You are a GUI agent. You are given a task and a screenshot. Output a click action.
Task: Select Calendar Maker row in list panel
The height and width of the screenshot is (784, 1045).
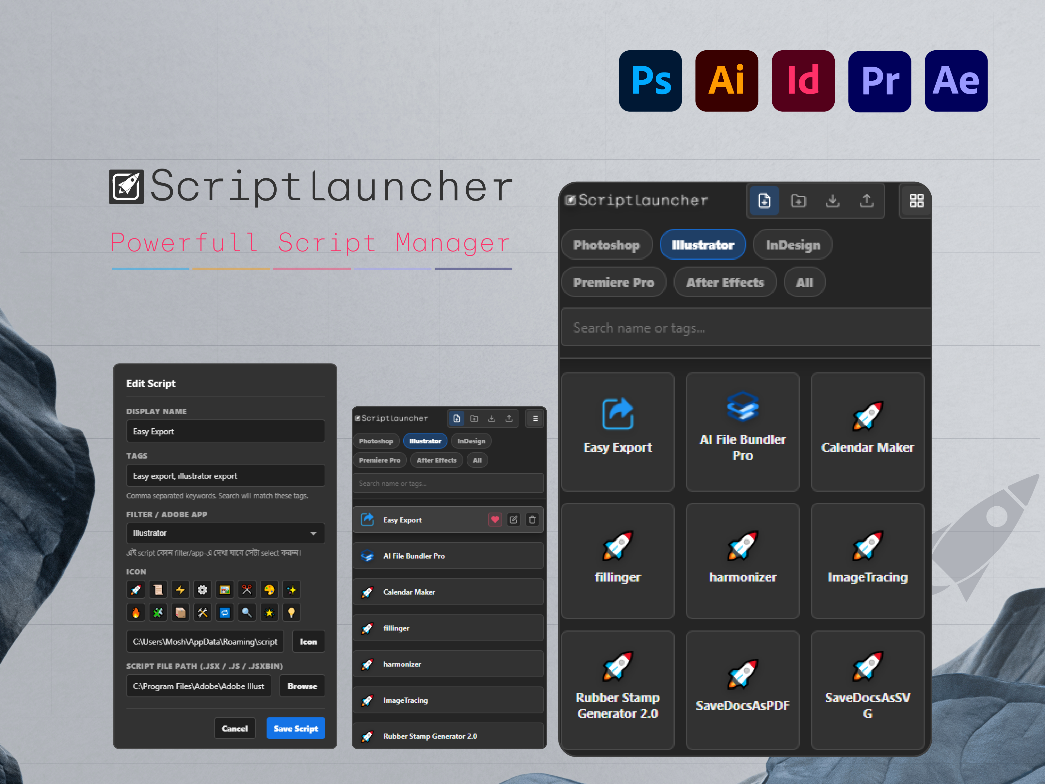pos(448,592)
